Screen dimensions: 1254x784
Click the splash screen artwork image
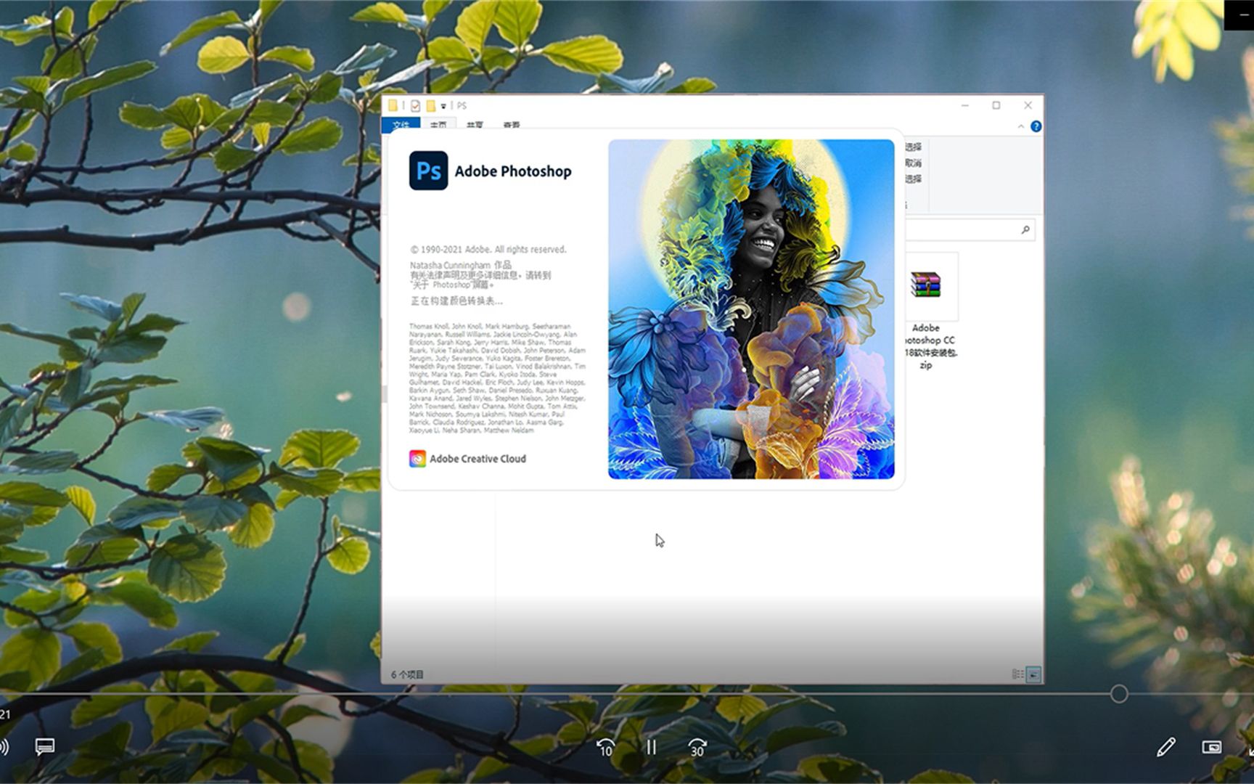[751, 309]
